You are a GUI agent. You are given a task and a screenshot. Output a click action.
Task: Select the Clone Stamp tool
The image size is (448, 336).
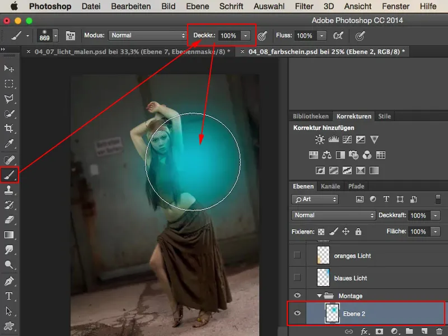point(9,190)
